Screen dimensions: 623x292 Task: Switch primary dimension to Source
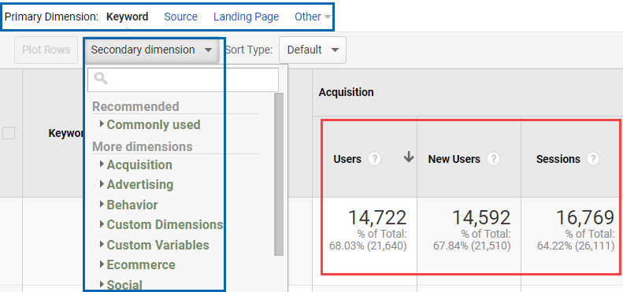[181, 17]
